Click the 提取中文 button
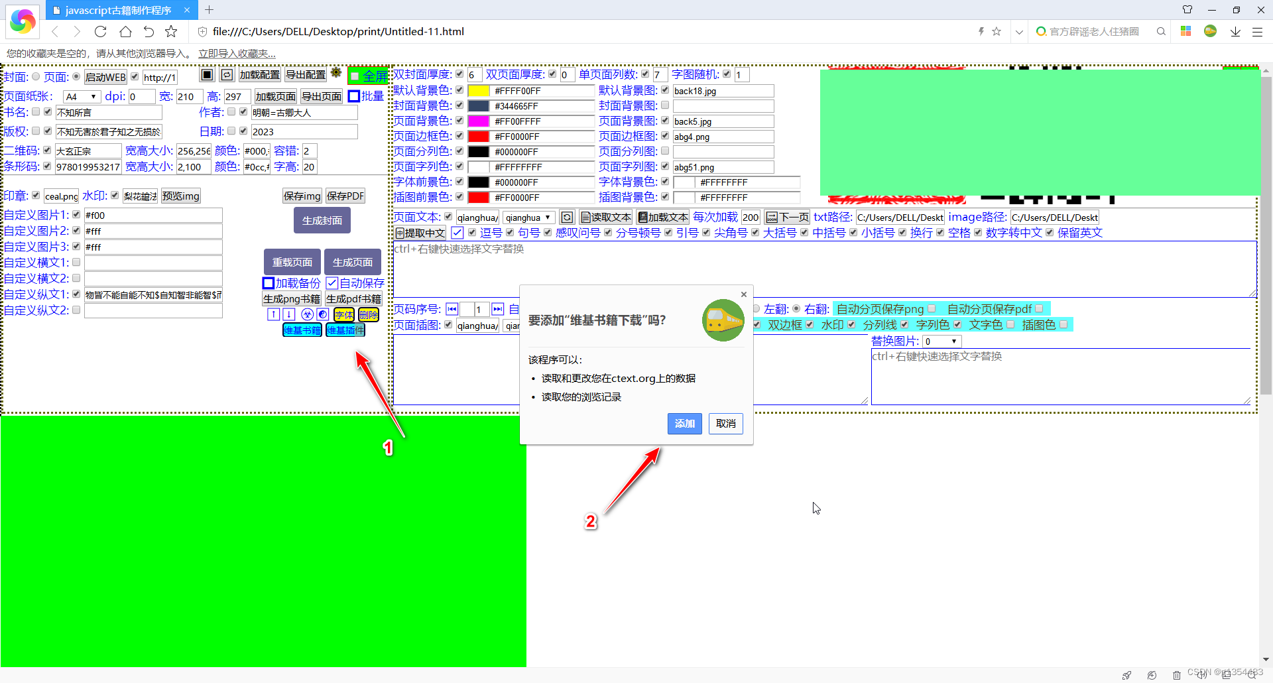The image size is (1273, 683). point(420,233)
